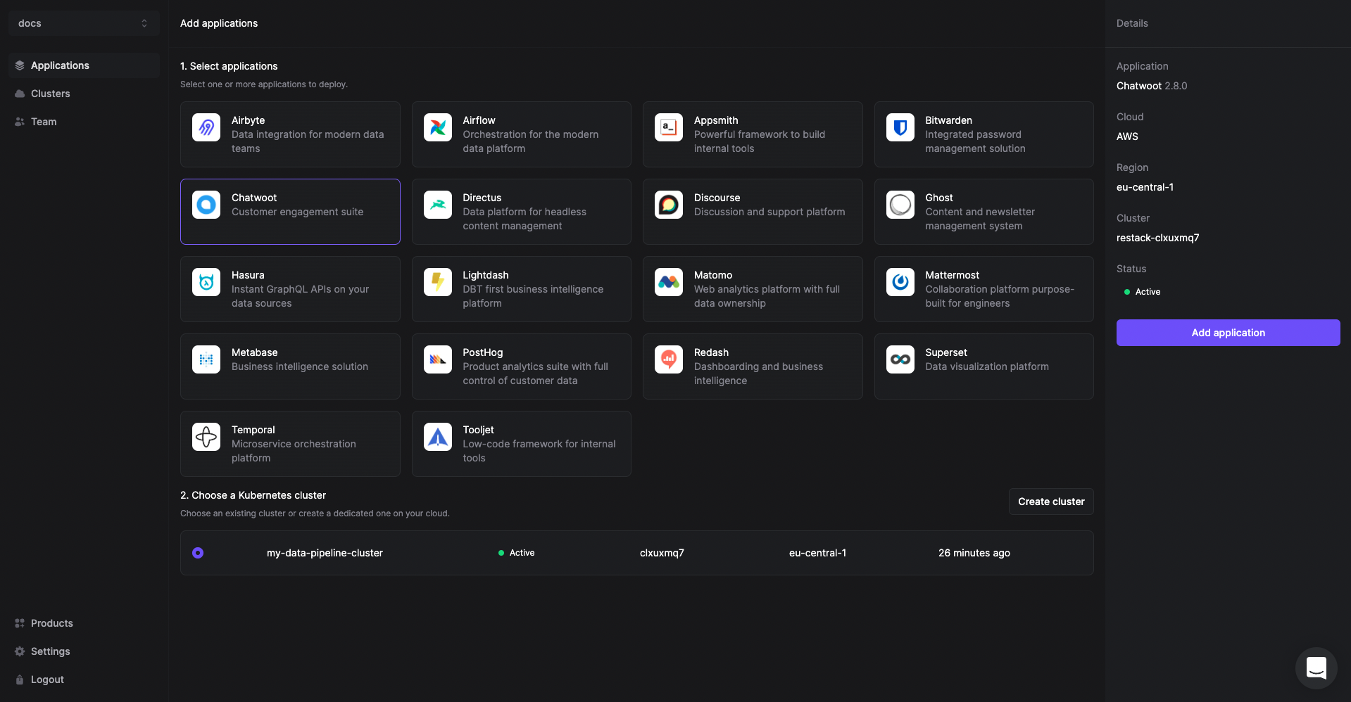This screenshot has width=1351, height=702.
Task: Open Clusters in the sidebar
Action: (84, 94)
